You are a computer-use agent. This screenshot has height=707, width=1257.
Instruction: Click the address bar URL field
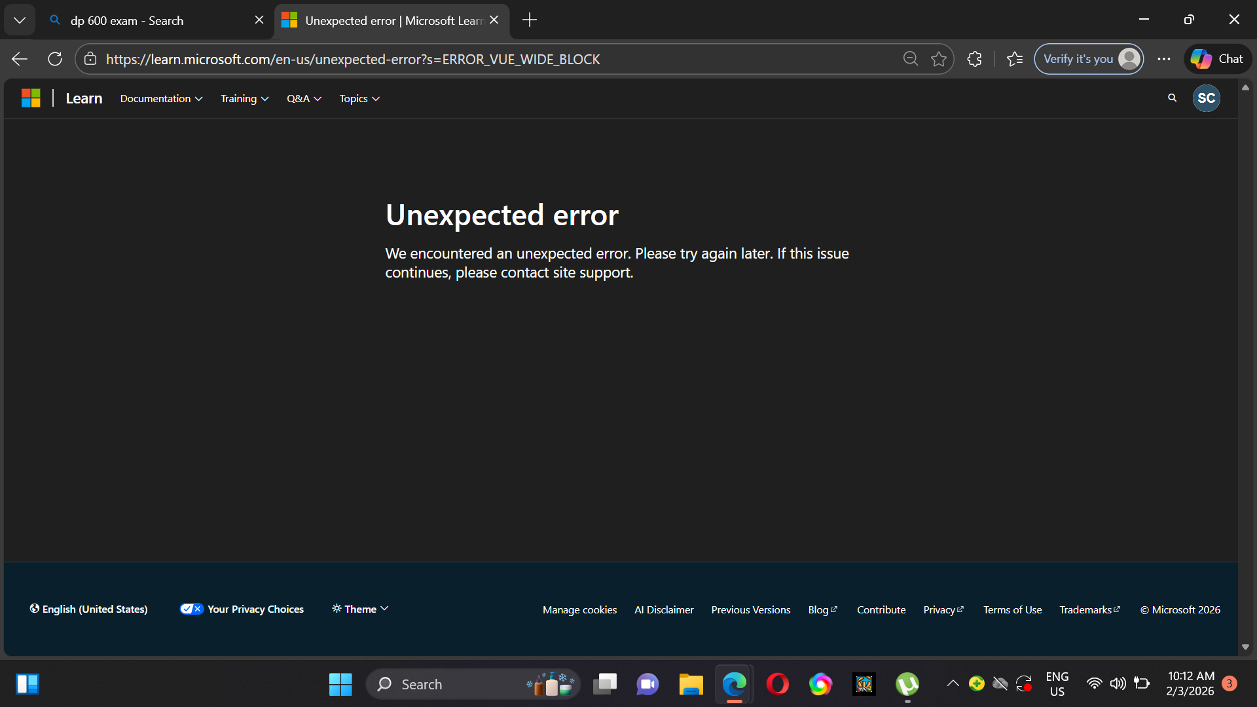(498, 59)
